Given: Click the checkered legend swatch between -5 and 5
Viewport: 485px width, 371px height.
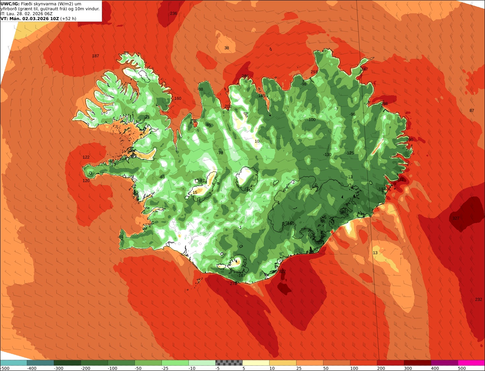Looking at the screenshot, I should click(229, 363).
